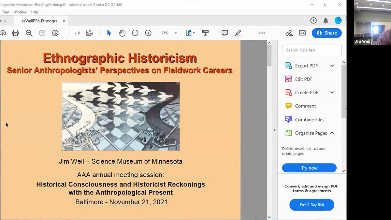Click the Ethnographic Historicism title text
The width and height of the screenshot is (391, 220).
pyautogui.click(x=120, y=58)
